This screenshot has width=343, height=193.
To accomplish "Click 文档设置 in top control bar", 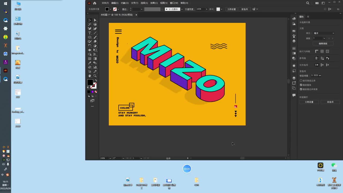I will coord(232,9).
